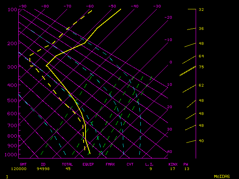Screen dimensions: 239x179
Task: Click the McIDAS label in bottom corner
Action: (x=222, y=176)
